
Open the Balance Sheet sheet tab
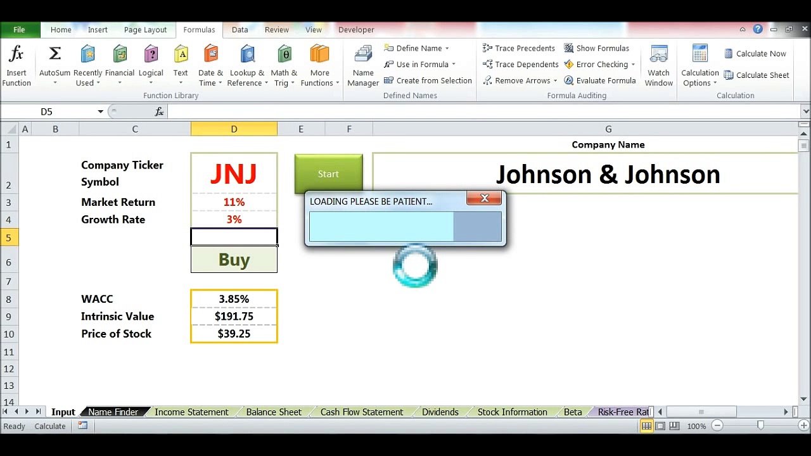pyautogui.click(x=274, y=412)
